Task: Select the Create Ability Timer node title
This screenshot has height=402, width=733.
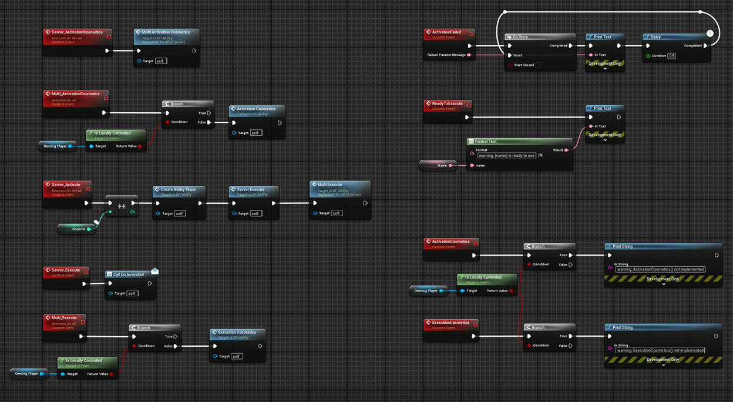Action: [x=178, y=189]
